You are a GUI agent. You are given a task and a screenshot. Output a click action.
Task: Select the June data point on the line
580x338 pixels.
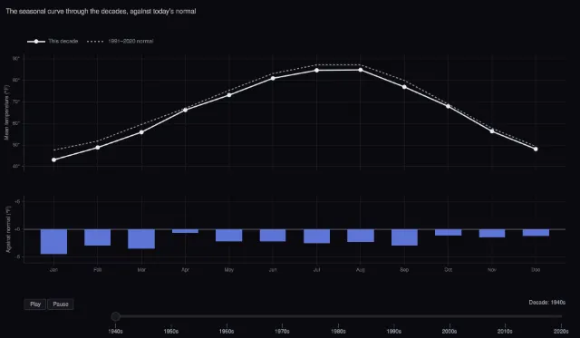click(x=273, y=78)
